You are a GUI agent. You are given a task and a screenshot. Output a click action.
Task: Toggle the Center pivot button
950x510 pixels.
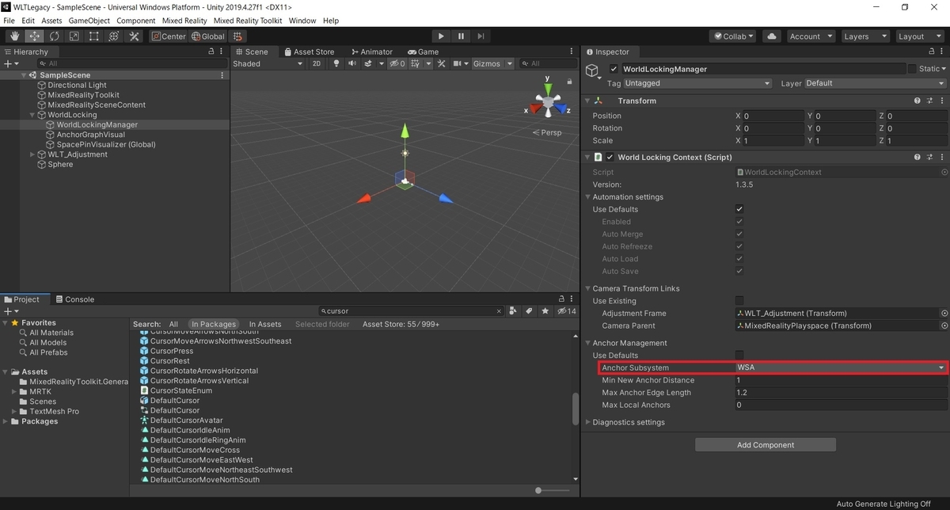click(169, 36)
